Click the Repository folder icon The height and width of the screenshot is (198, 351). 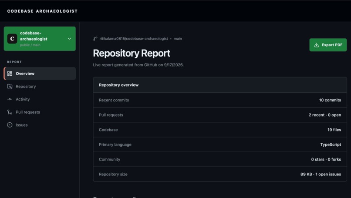[x=10, y=86]
